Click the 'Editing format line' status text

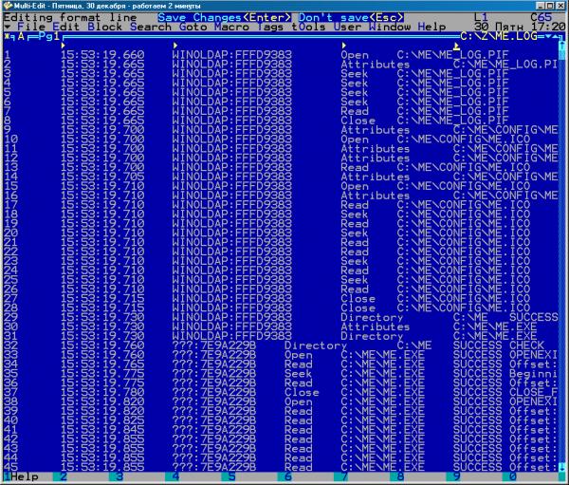click(x=70, y=17)
